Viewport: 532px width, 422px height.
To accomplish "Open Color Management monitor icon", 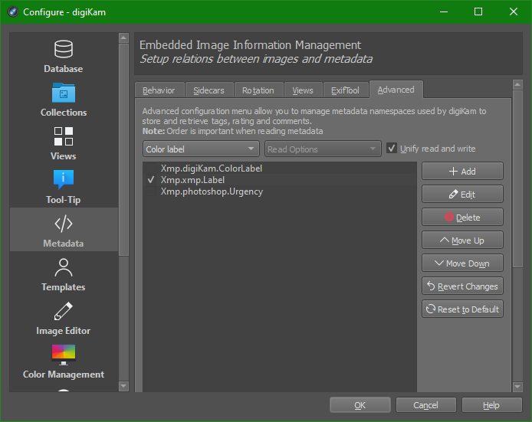I will 64,355.
